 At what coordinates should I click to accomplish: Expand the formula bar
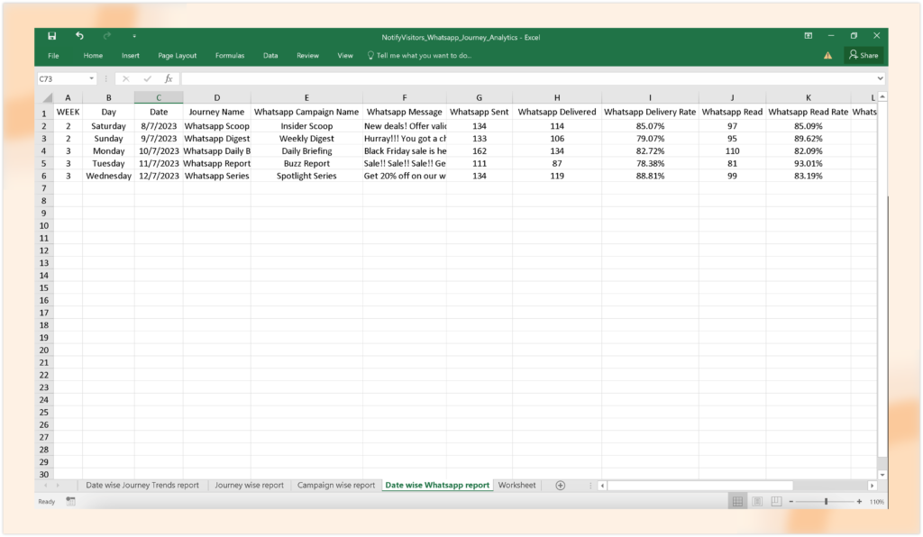pos(880,79)
